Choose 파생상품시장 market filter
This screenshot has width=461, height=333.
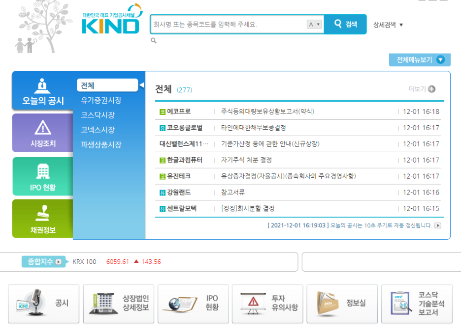101,144
